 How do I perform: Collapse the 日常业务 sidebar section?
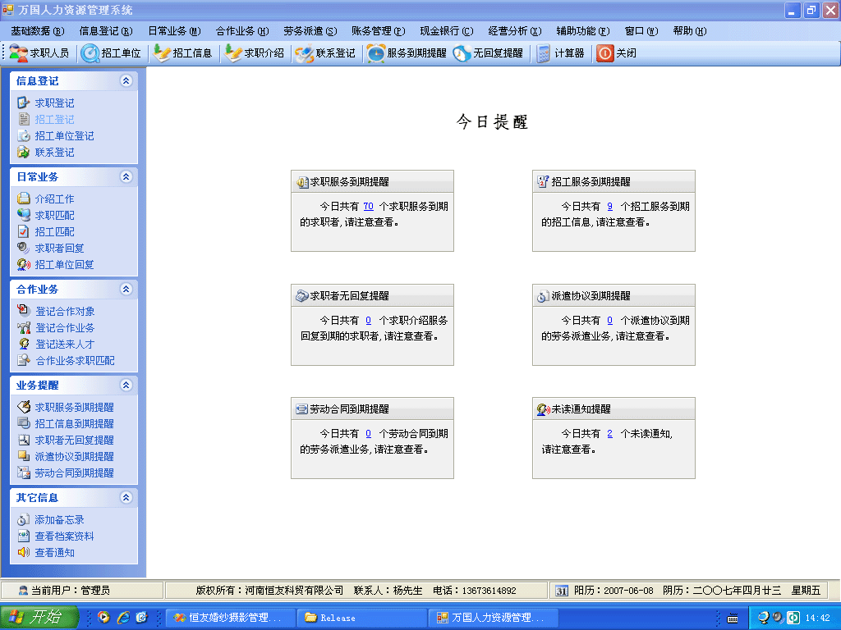pos(126,176)
